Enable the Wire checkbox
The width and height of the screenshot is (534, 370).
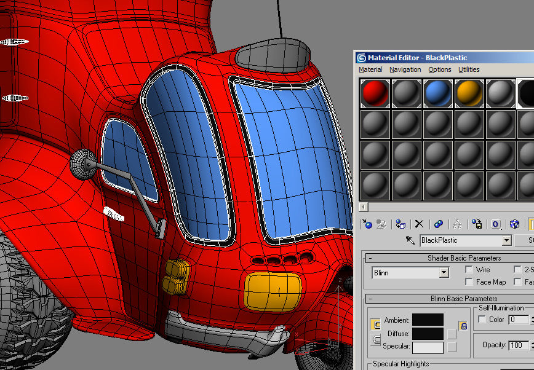point(469,270)
